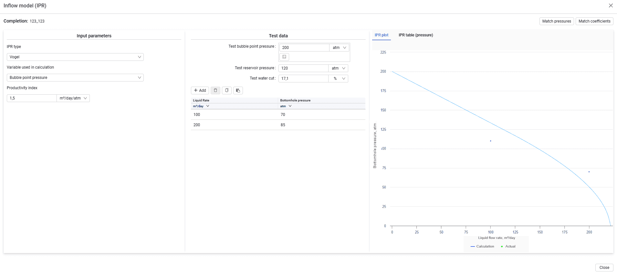This screenshot has height=275, width=617.
Task: Toggle the Calculation series in the legend
Action: click(x=482, y=246)
